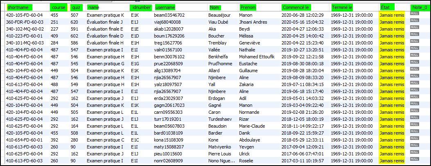Viewport: 431px width, 166px height.
Task: Select username cell beam03546702
Action: tap(169, 15)
